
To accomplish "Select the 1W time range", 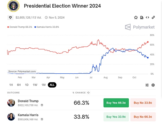I will (35, 85).
